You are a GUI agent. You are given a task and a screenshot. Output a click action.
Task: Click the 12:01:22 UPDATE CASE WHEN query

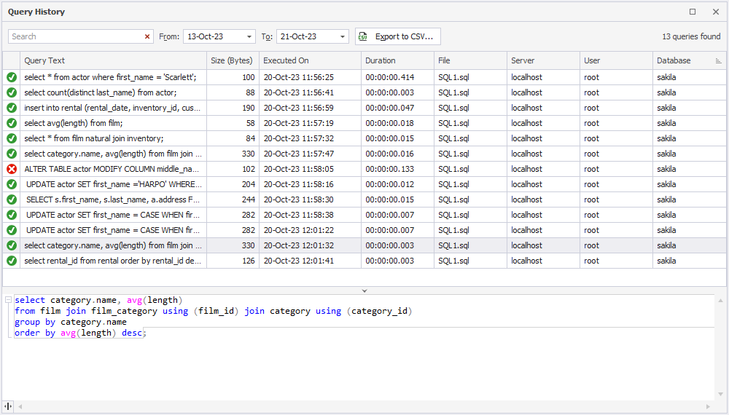point(364,230)
